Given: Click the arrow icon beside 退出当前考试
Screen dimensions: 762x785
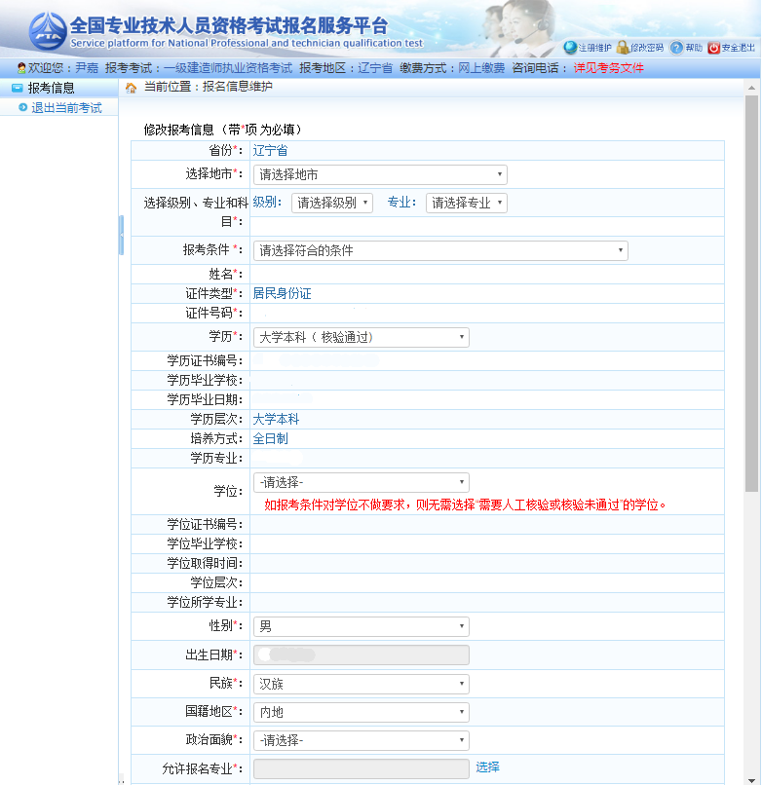Looking at the screenshot, I should click(22, 108).
